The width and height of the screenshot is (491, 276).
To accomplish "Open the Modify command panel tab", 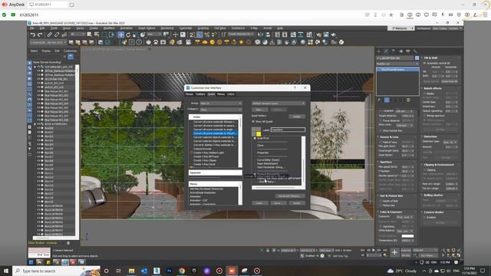I will (386, 51).
